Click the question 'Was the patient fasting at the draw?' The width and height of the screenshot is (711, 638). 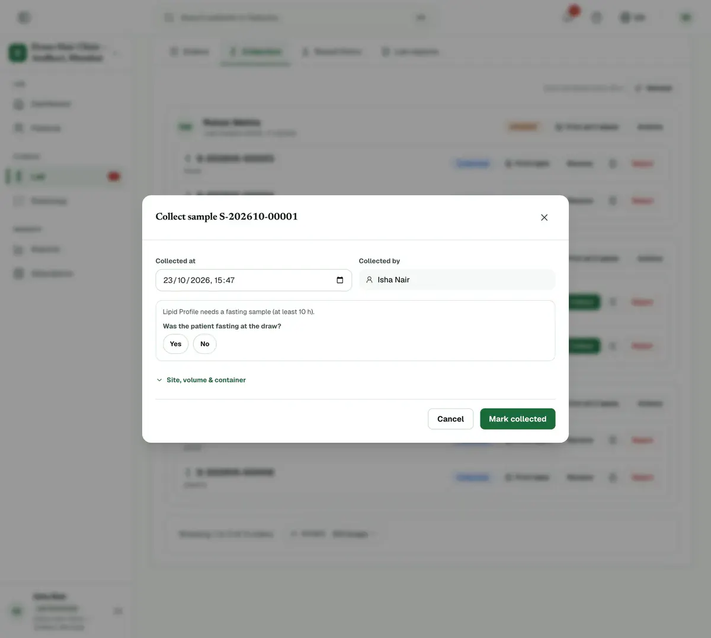[x=222, y=326]
